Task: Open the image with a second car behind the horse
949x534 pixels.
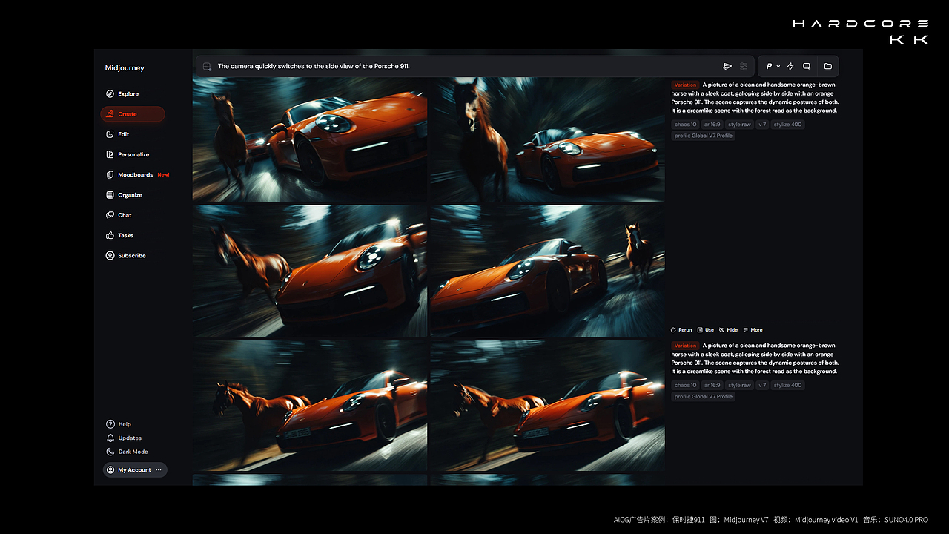Action: point(310,139)
